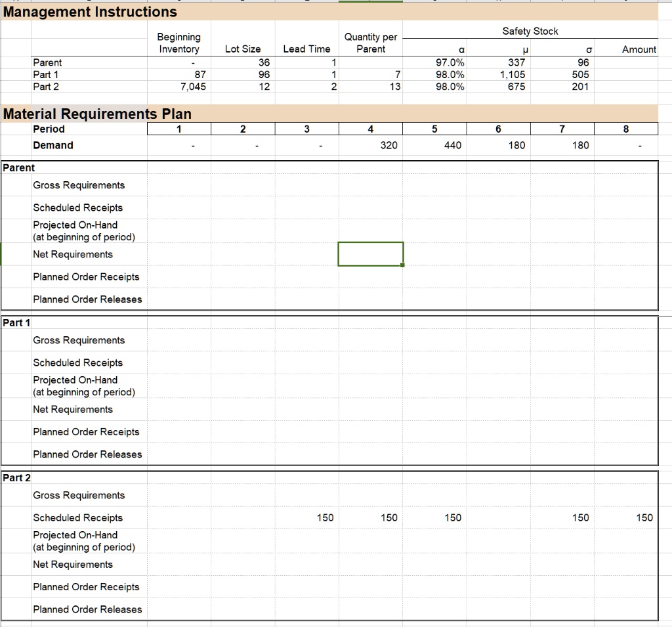The image size is (672, 627).
Task: Select the period 4 demand value 320
Action: coord(388,145)
